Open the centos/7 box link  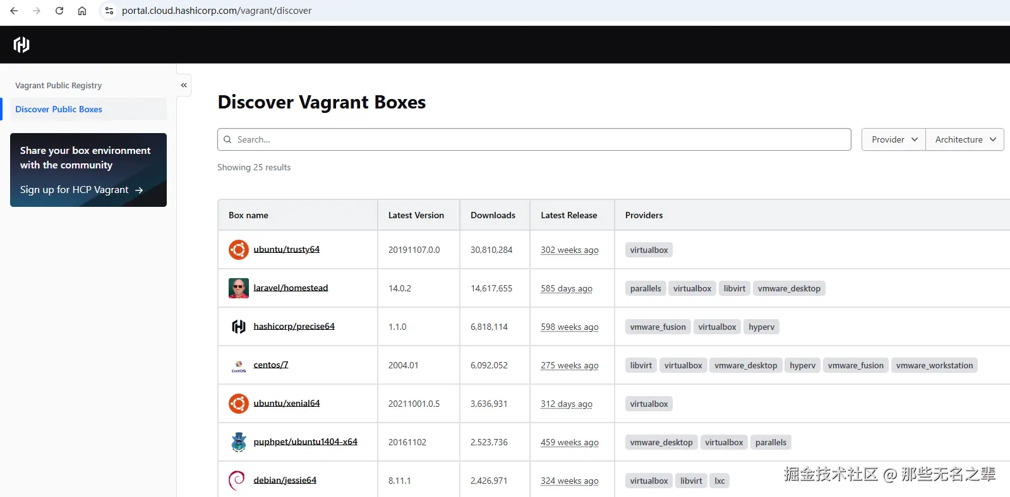tap(271, 365)
